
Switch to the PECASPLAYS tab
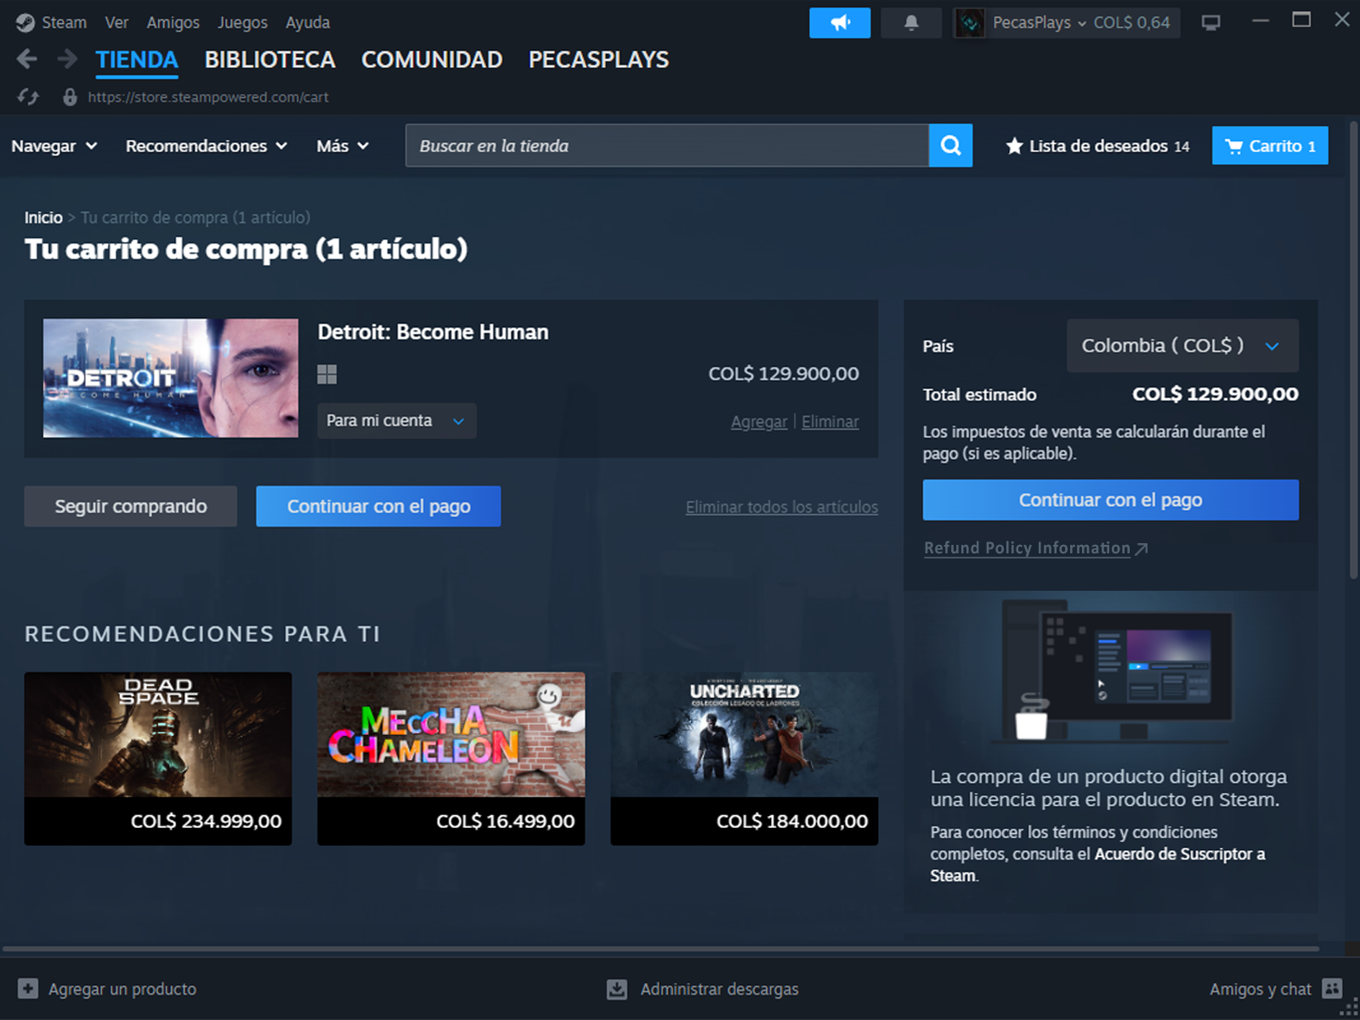[598, 59]
